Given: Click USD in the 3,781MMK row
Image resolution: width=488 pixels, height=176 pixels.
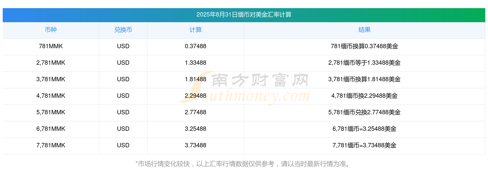Looking at the screenshot, I should tap(123, 79).
